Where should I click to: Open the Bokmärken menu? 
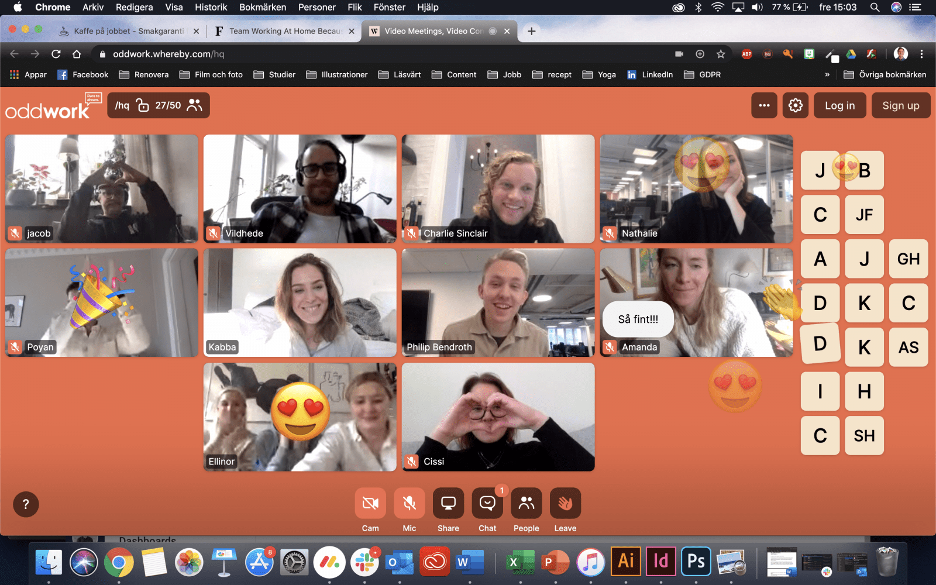tap(262, 7)
